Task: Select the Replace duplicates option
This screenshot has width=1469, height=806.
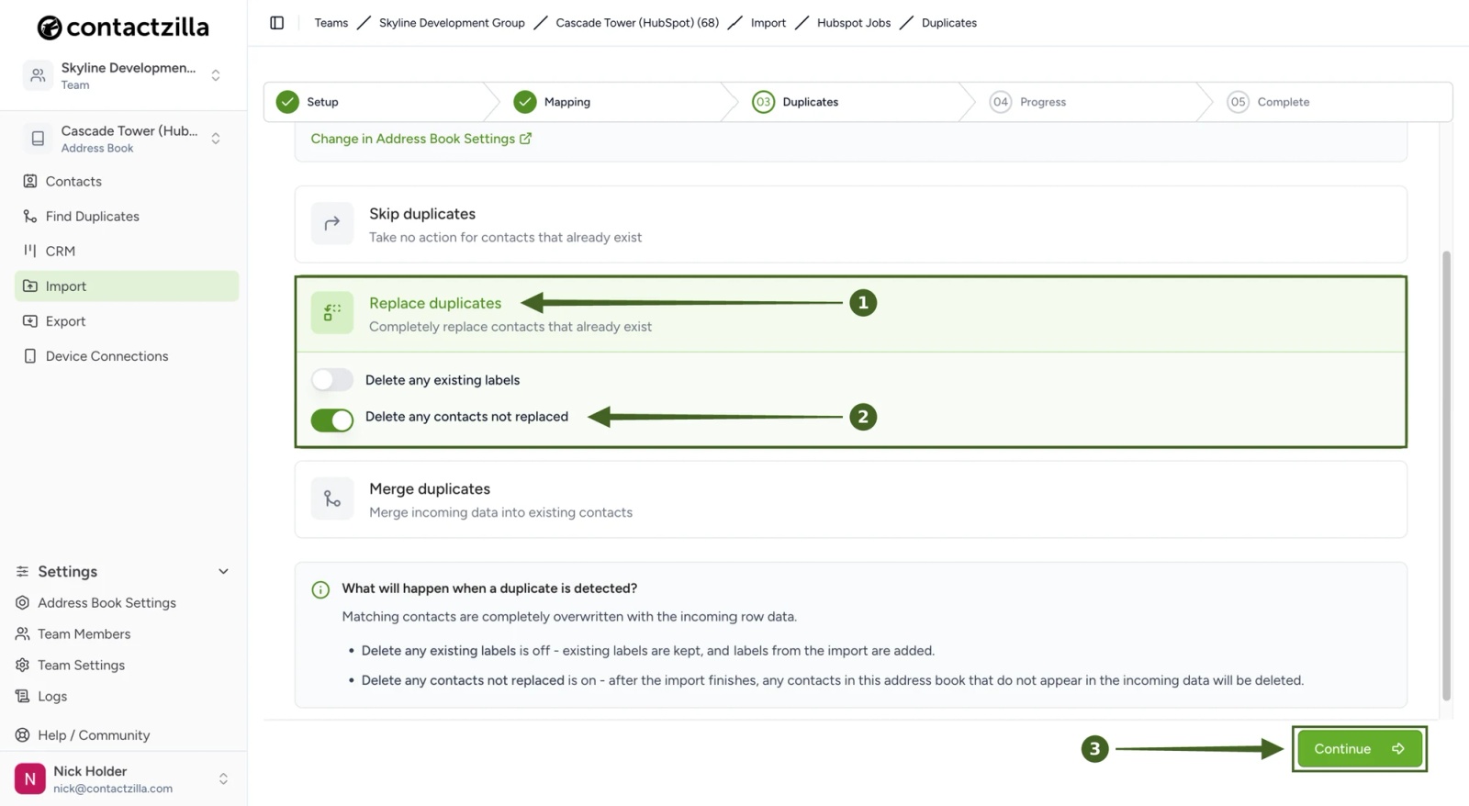Action: [x=850, y=314]
